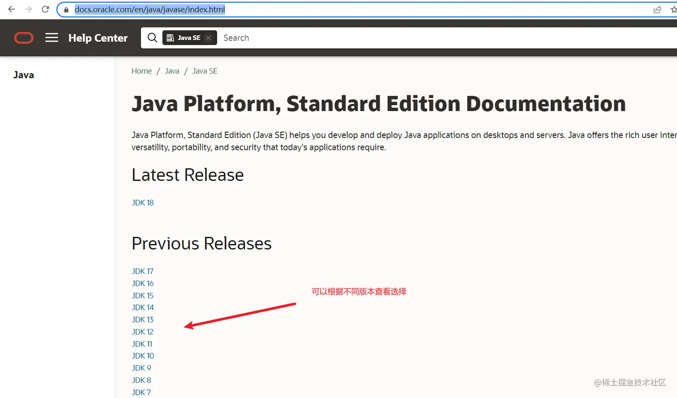The width and height of the screenshot is (677, 398).
Task: Open the Oracle logo home link
Action: pyautogui.click(x=24, y=38)
